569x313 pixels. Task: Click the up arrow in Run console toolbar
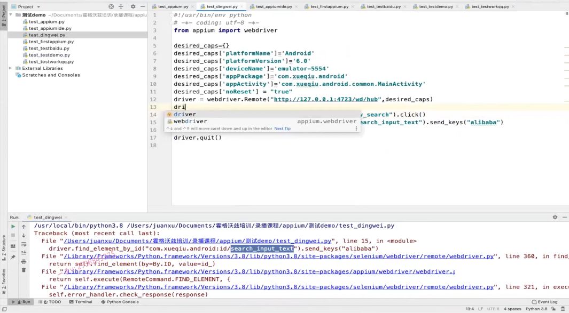point(24,227)
